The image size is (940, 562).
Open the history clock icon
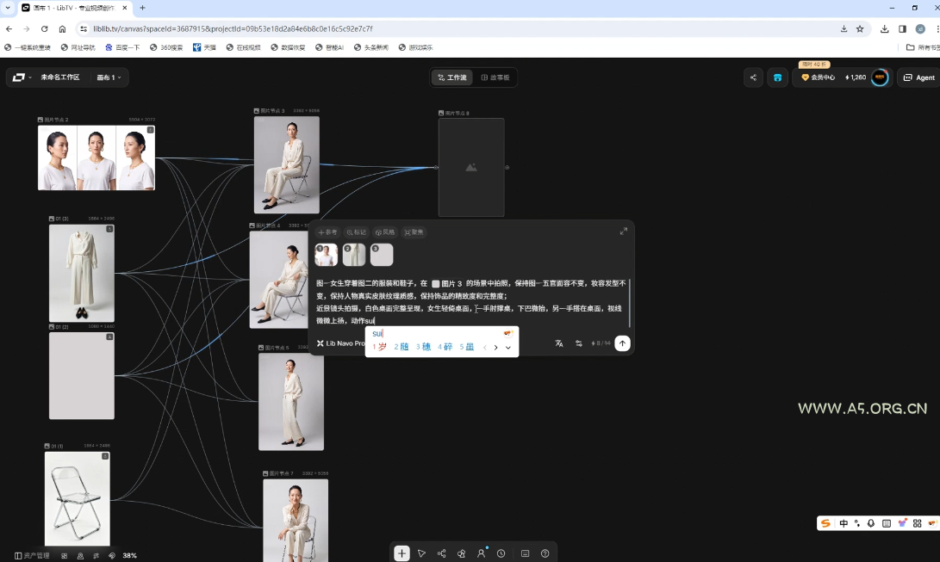point(501,553)
